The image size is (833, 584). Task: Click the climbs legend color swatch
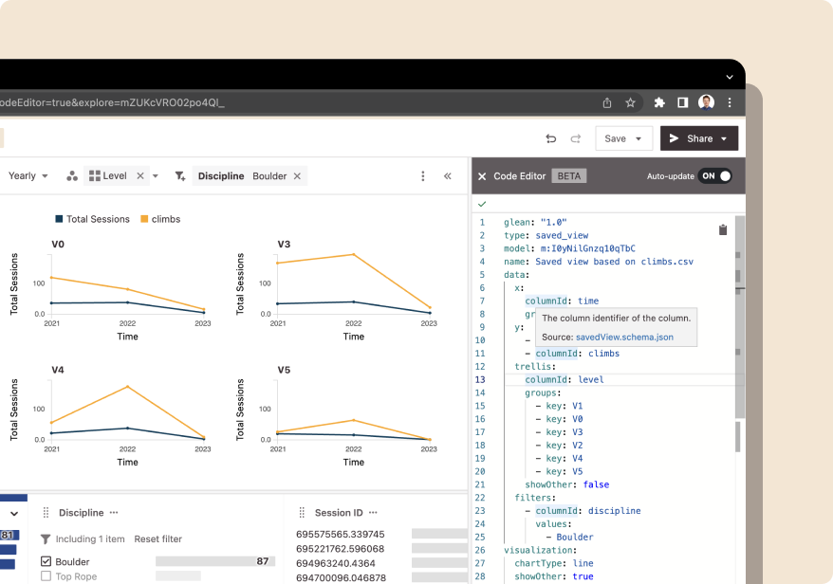144,219
